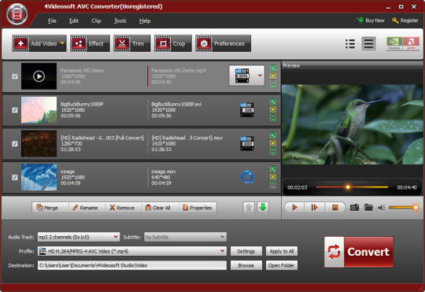Open the Edit menu
This screenshot has width=425, height=292.
pos(74,21)
